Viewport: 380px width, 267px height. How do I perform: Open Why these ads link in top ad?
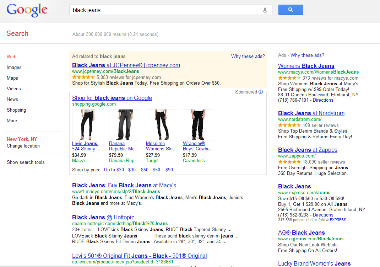[248, 56]
